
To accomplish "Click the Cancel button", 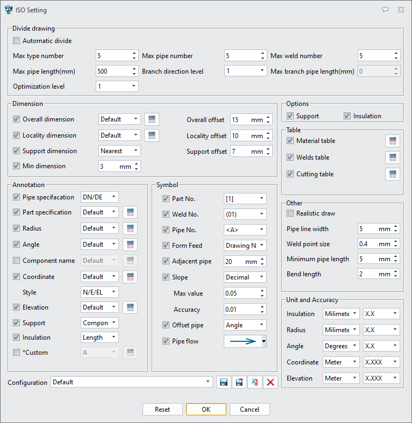I will (x=250, y=409).
